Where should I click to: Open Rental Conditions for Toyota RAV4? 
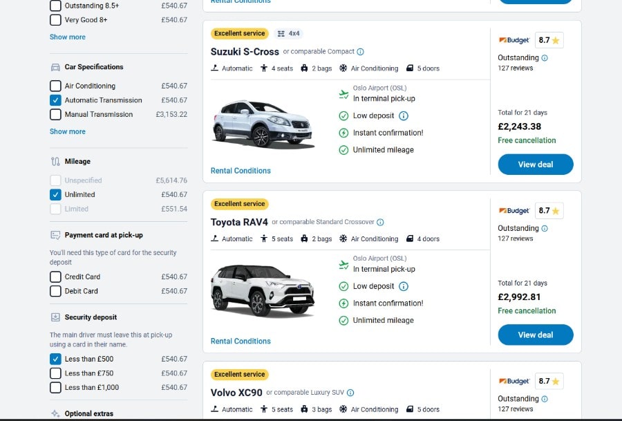(x=241, y=342)
